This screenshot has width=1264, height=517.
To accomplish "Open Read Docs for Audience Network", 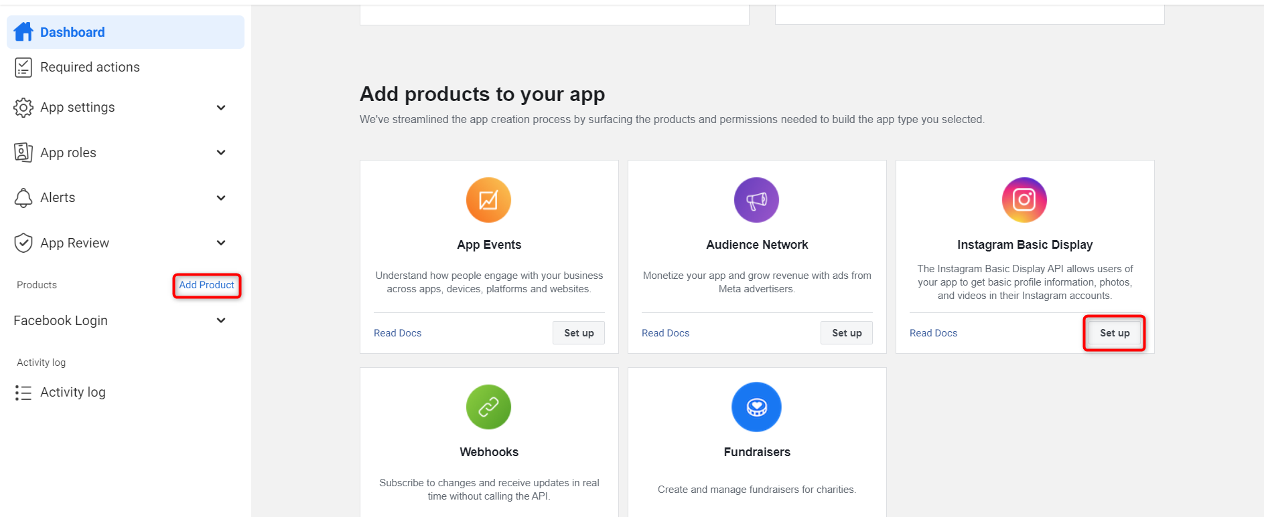I will 666,333.
